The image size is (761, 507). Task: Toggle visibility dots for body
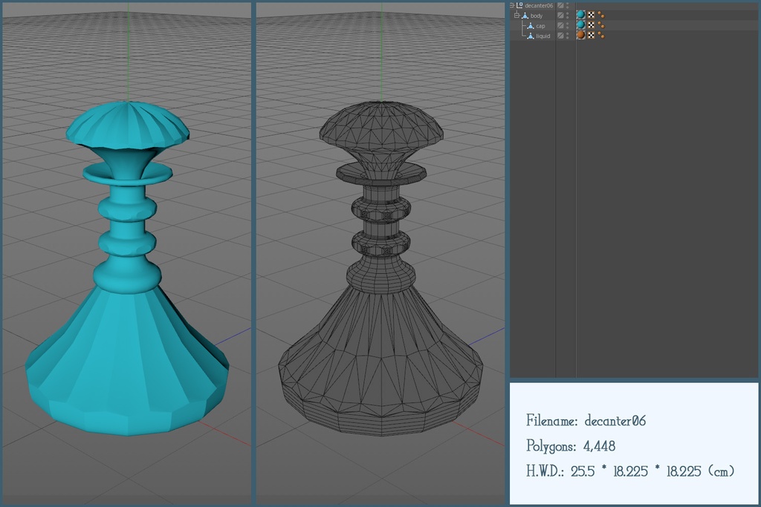coord(567,16)
